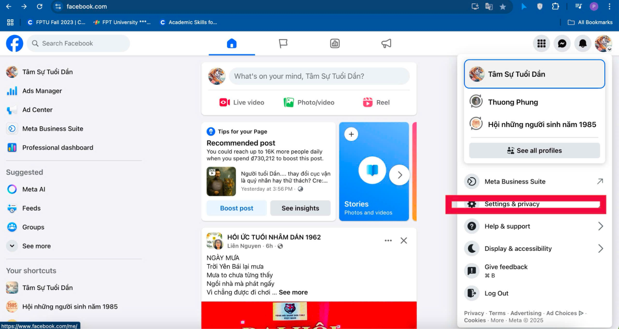Click the What's on your mind box

point(319,76)
